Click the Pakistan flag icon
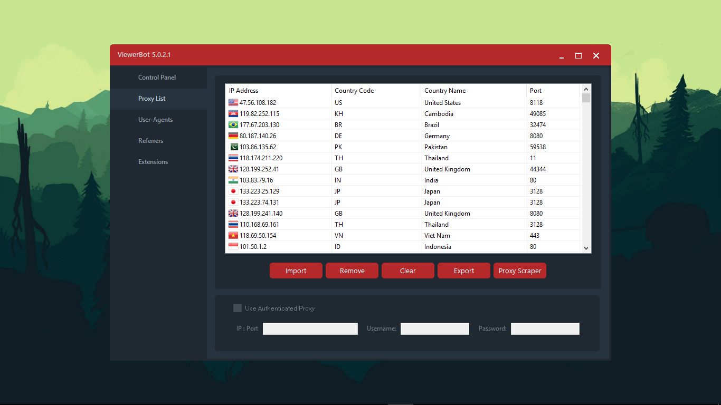Image resolution: width=721 pixels, height=405 pixels. (x=233, y=147)
